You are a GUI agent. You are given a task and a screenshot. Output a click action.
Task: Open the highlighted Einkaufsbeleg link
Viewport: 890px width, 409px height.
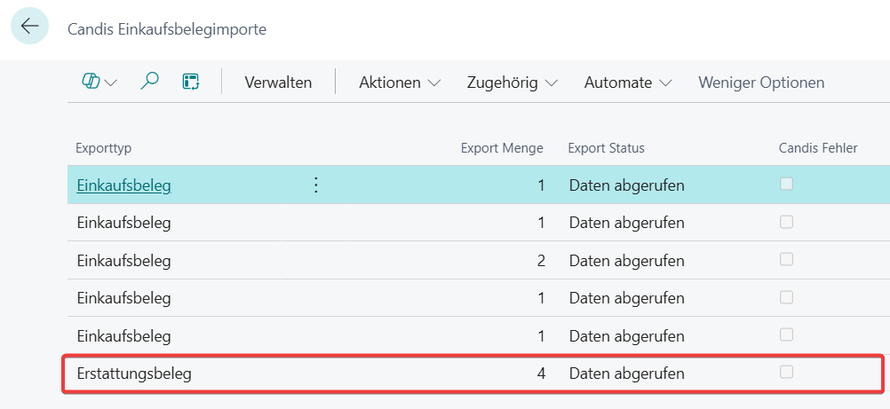pyautogui.click(x=124, y=185)
